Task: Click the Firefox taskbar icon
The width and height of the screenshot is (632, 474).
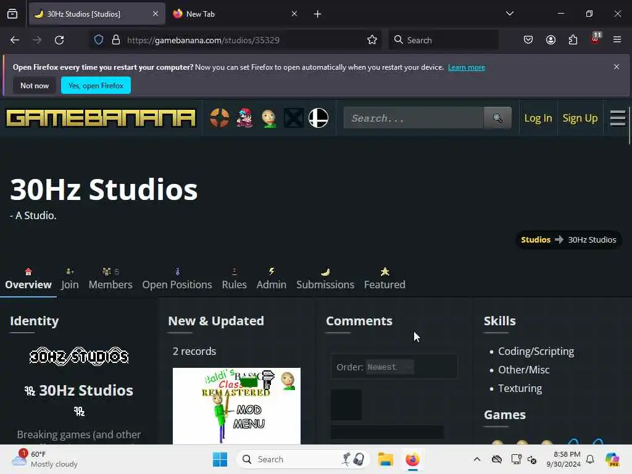Action: point(412,459)
